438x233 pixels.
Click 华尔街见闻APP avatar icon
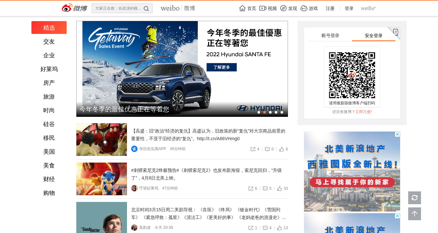pos(134,149)
